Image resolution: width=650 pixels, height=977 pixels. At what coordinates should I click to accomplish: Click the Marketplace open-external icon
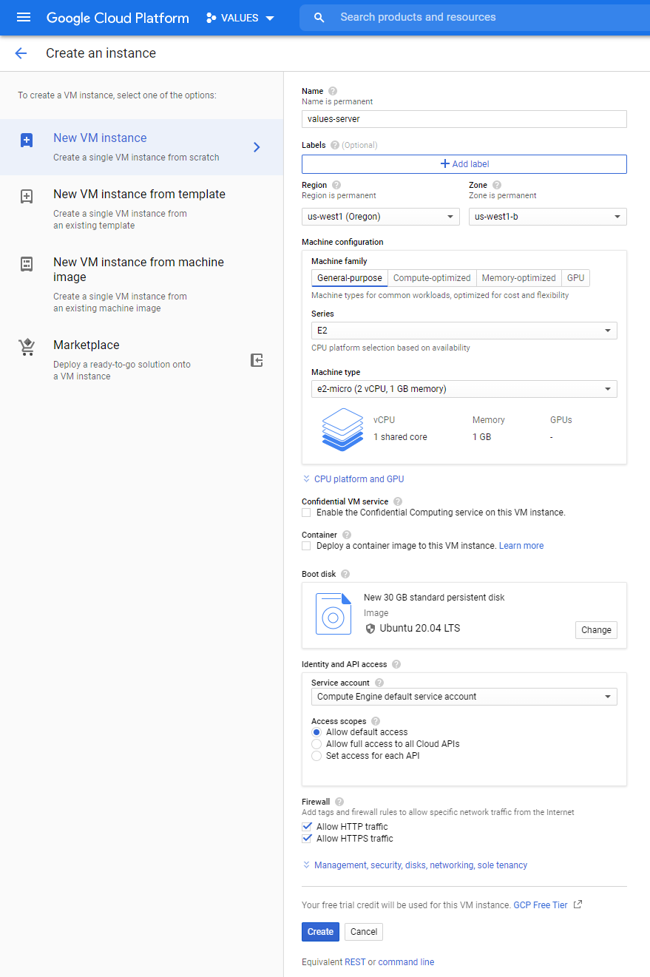257,360
